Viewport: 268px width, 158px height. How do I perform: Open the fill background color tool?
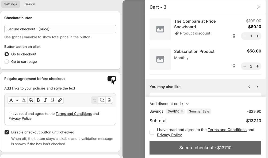point(31,100)
